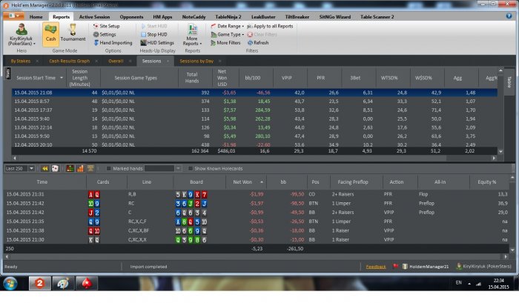Select the hand at 15.04.2015 21:35
519x303 pixels.
[257, 222]
